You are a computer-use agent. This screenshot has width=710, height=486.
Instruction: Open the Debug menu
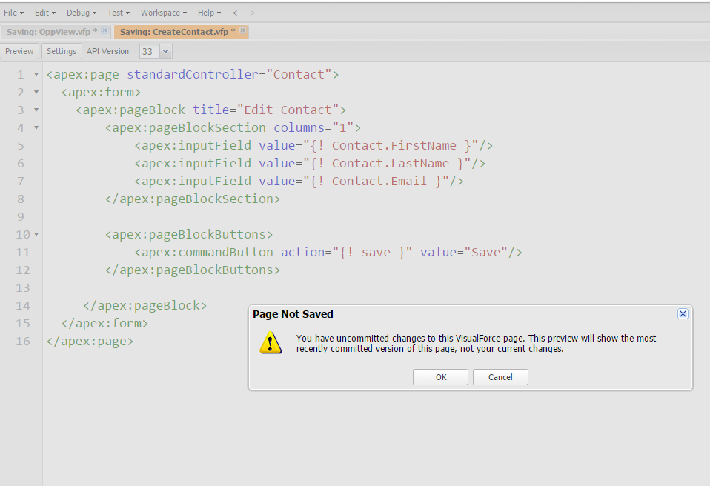click(x=80, y=13)
